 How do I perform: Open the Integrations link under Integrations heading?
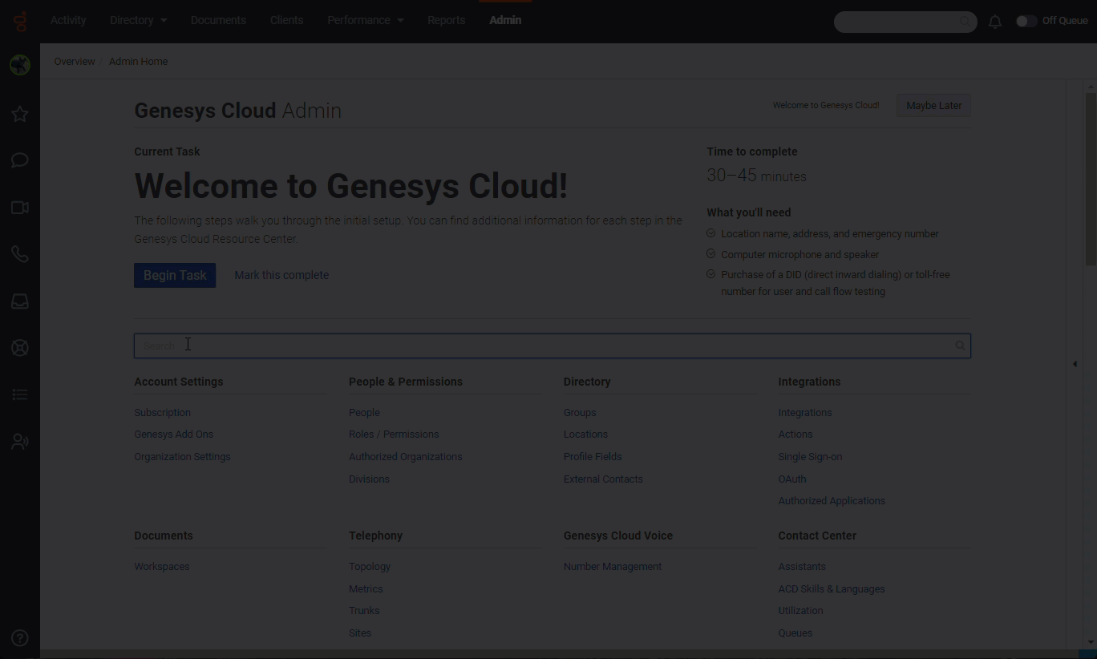click(805, 412)
